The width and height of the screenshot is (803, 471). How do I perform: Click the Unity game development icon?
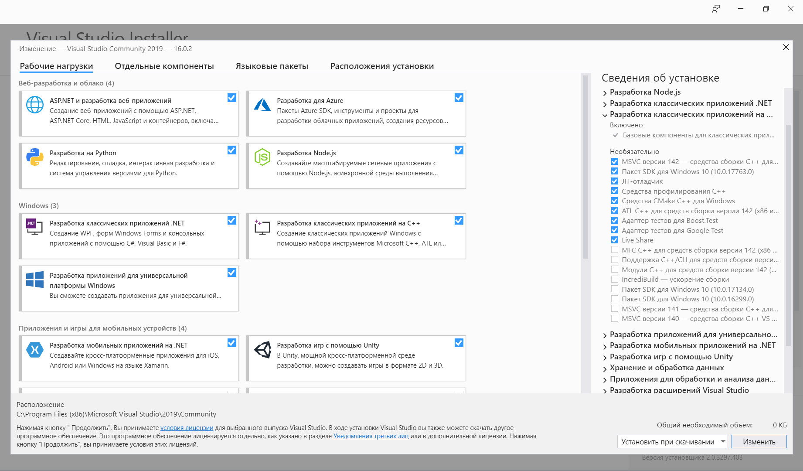tap(262, 349)
